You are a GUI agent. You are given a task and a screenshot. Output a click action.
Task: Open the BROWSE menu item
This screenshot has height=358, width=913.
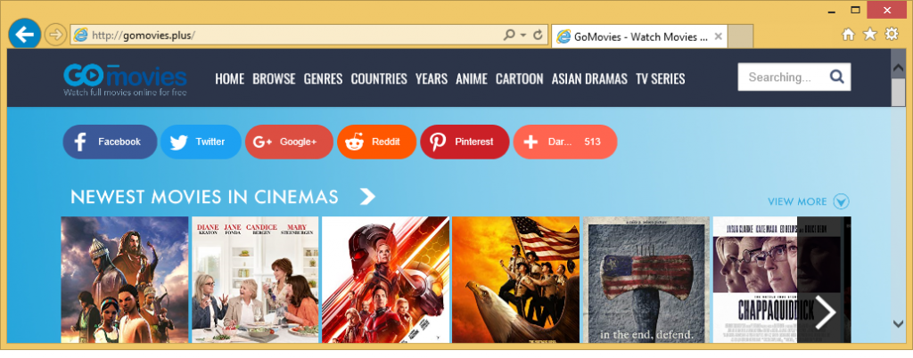(274, 78)
